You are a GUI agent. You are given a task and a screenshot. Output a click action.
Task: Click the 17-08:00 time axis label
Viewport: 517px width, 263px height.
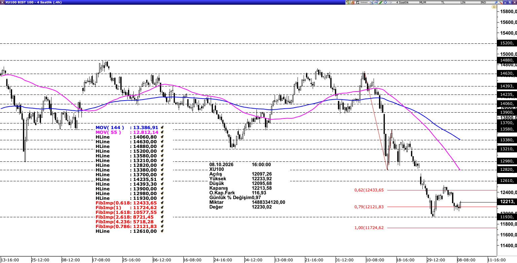(x=101, y=260)
